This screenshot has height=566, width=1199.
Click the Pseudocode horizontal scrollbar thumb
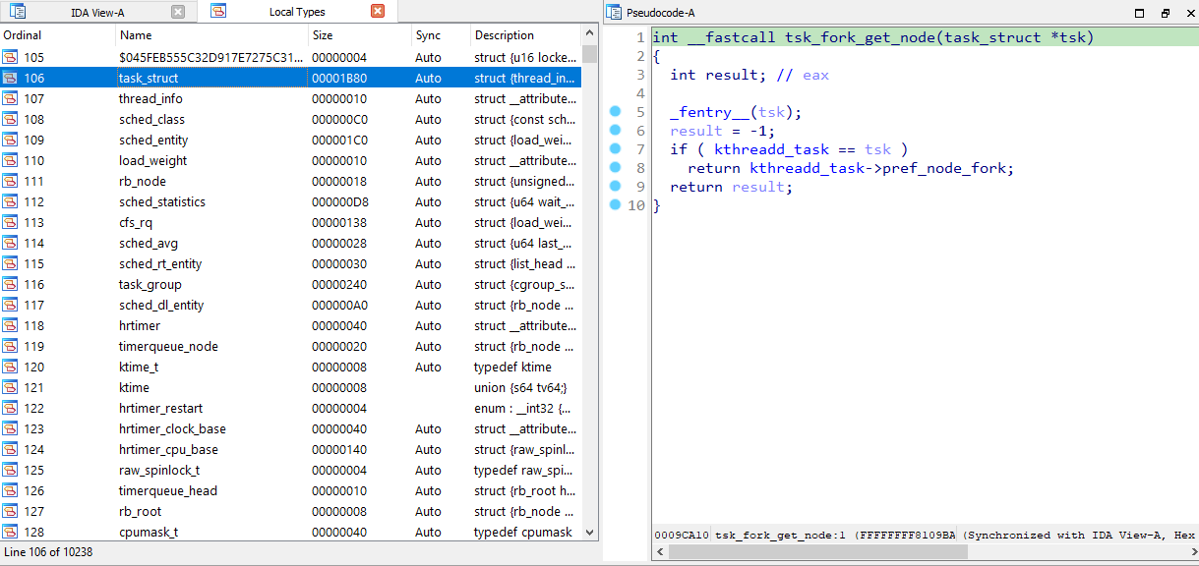click(x=817, y=552)
